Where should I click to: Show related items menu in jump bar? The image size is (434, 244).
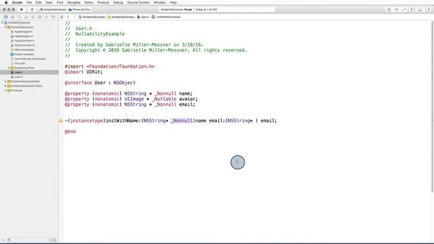62,17
